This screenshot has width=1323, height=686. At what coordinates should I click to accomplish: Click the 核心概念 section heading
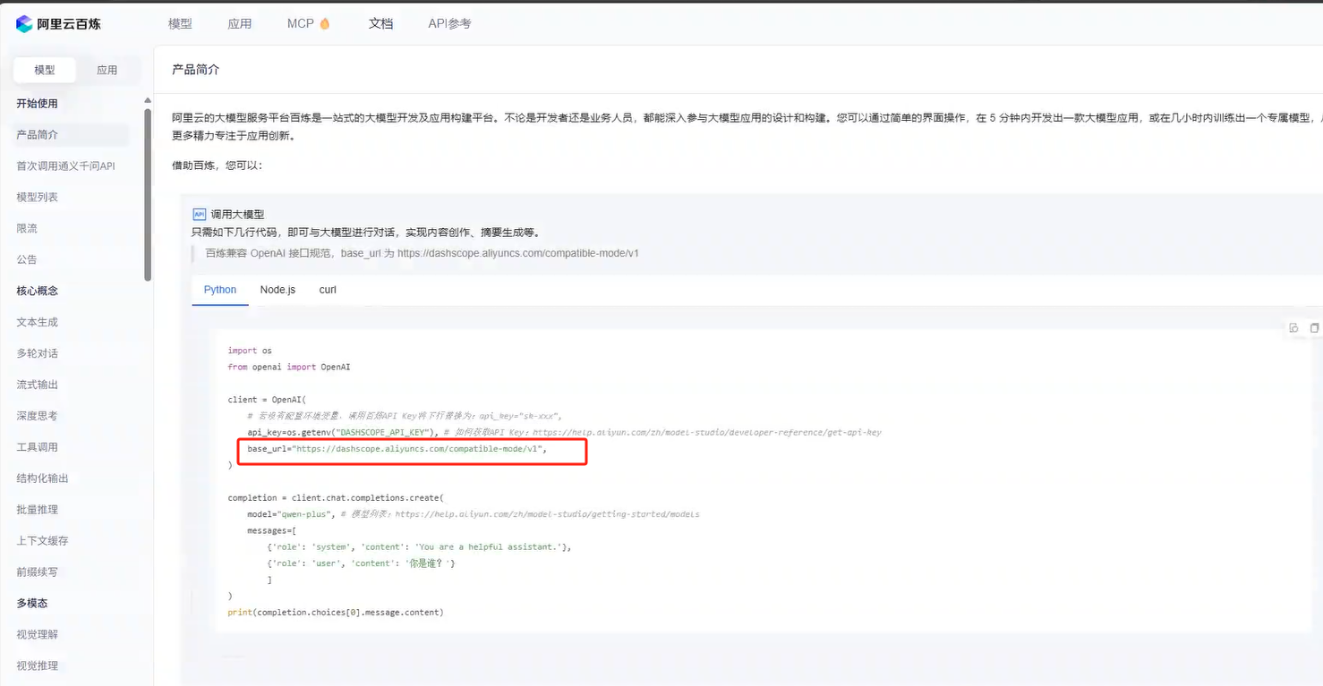pyautogui.click(x=37, y=291)
